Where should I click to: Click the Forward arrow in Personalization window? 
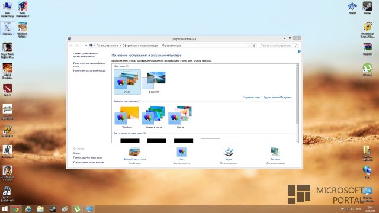click(x=77, y=46)
